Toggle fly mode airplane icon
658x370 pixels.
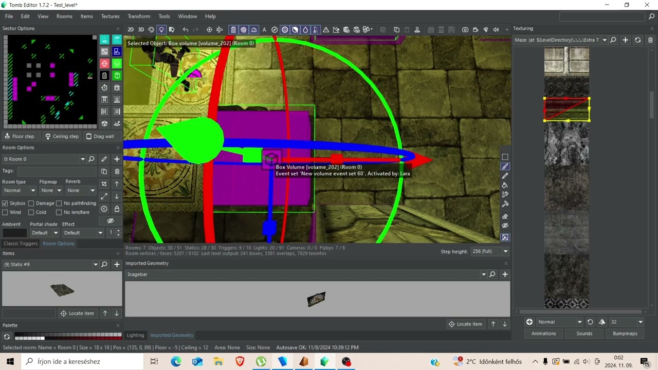click(220, 30)
